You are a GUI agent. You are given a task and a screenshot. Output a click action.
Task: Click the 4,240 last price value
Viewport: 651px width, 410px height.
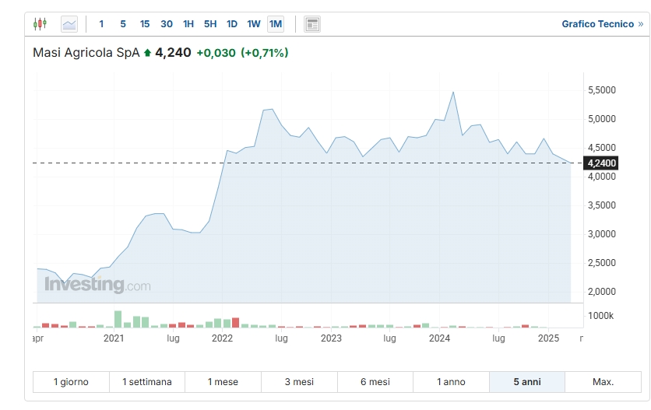173,53
